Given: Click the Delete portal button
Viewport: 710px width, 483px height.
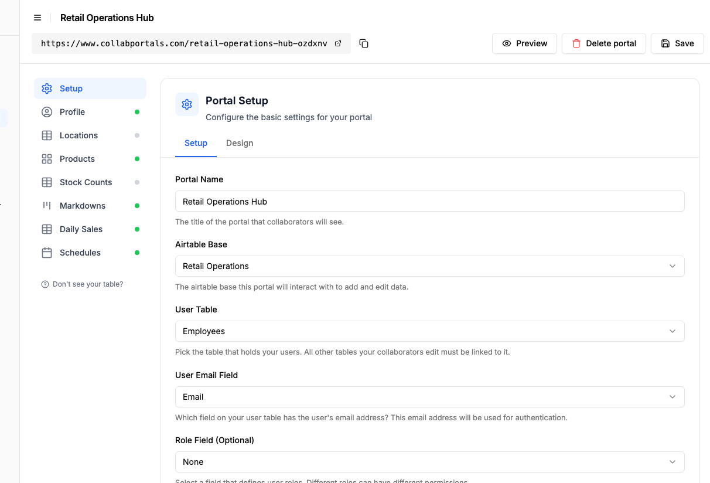Looking at the screenshot, I should pos(603,43).
